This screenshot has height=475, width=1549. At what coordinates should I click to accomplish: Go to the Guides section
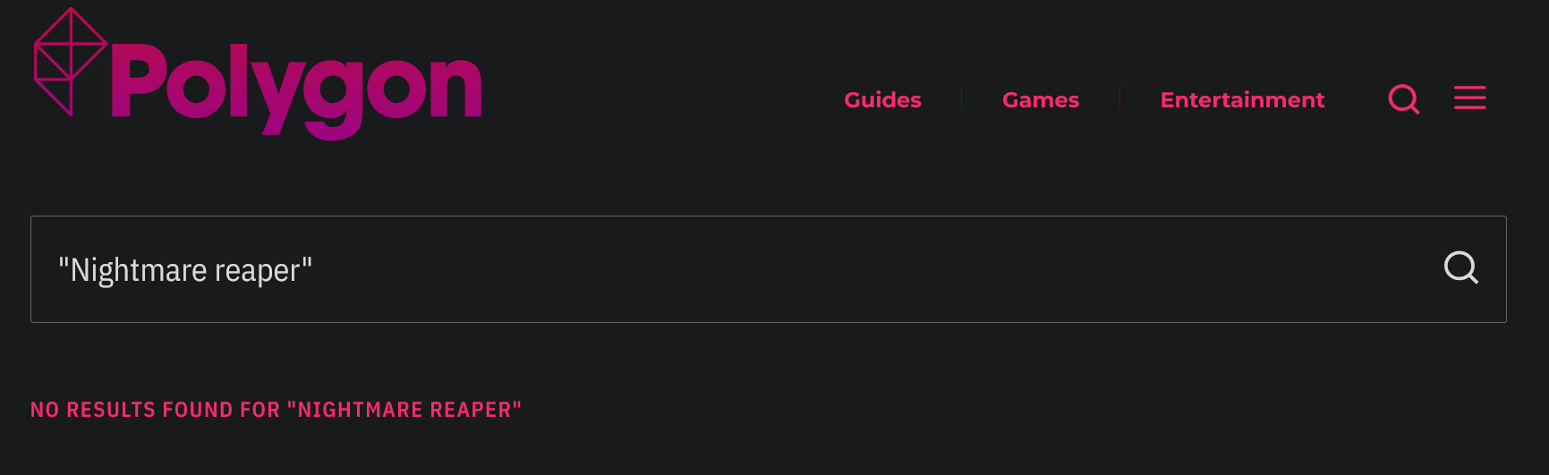(882, 99)
